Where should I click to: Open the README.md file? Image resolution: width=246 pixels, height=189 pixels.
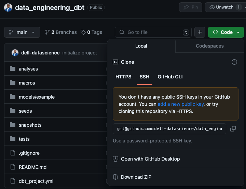(x=33, y=167)
